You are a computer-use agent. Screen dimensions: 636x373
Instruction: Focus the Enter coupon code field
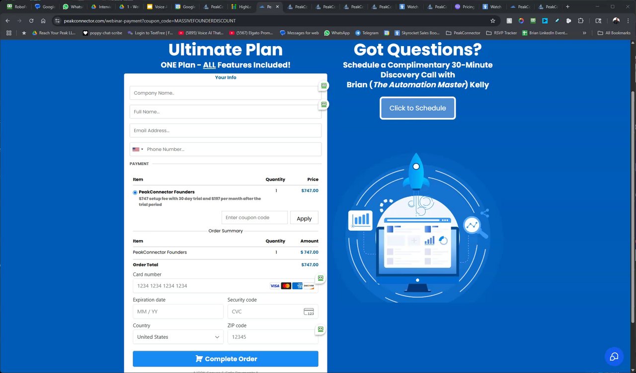coord(254,218)
